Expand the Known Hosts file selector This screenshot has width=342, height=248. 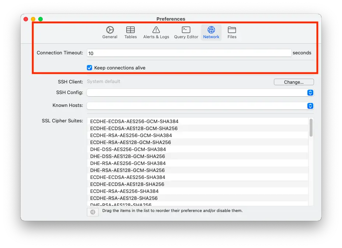point(310,106)
